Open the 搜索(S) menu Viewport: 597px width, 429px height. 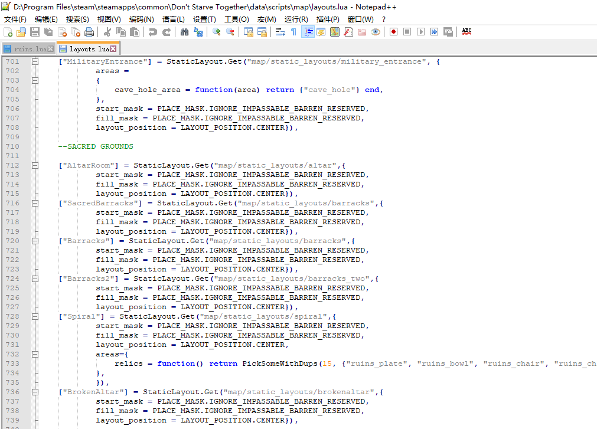pyautogui.click(x=77, y=19)
